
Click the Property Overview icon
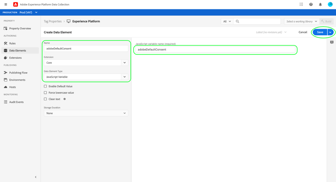click(5, 29)
